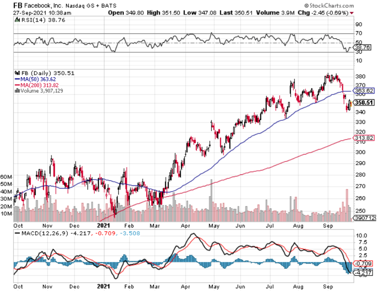Click the blue-boxed 363.62 price tag
The image size is (377, 292).
(x=364, y=90)
